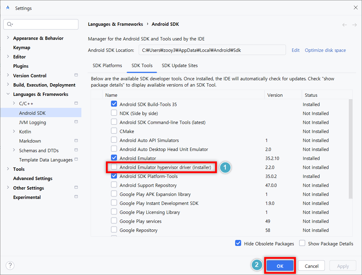Select Keymap in settings tree
Screen dimensions: 362x275
[22, 48]
